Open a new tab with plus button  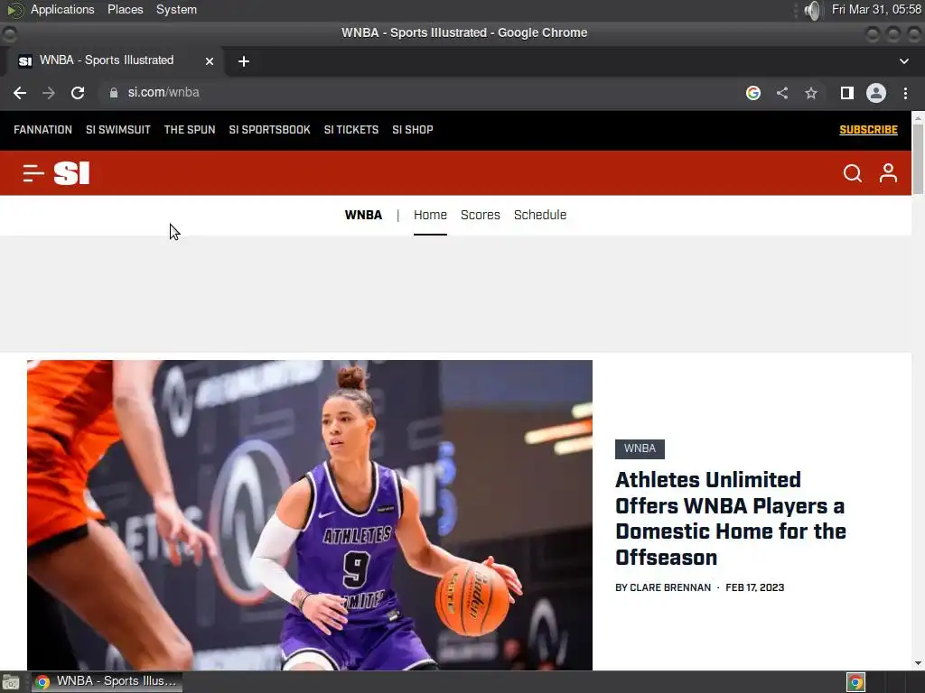click(244, 61)
